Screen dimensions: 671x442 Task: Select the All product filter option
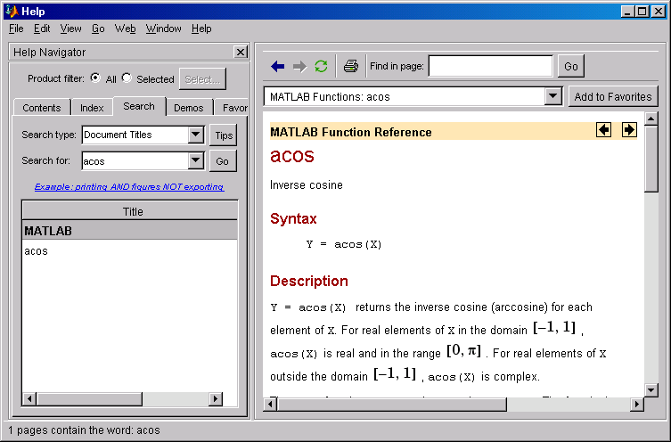[x=95, y=78]
